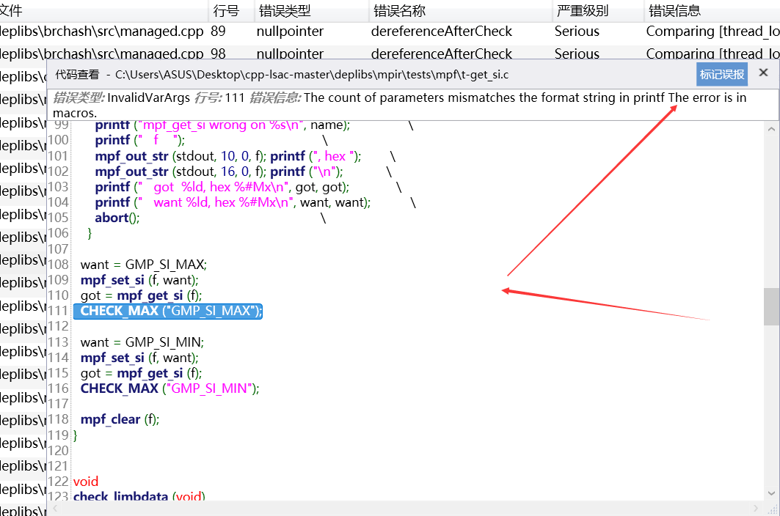Close the 代码查看 code viewer with the X

pos(763,73)
